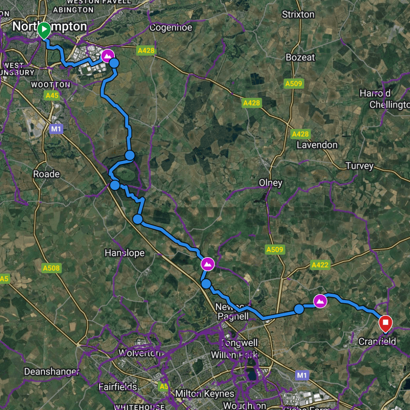This screenshot has width=410, height=410.
Task: Click the A422 road shield
Action: [x=320, y=265]
